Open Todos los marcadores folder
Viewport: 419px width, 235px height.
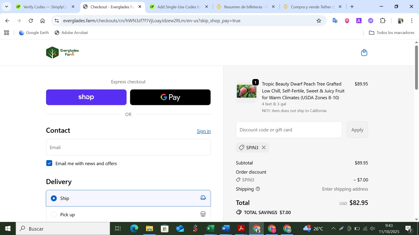[x=392, y=33]
